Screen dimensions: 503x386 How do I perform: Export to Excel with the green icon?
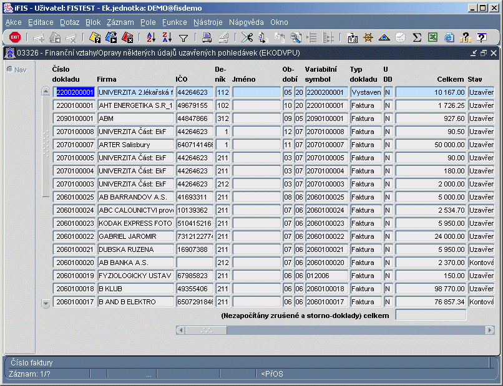click(432, 37)
